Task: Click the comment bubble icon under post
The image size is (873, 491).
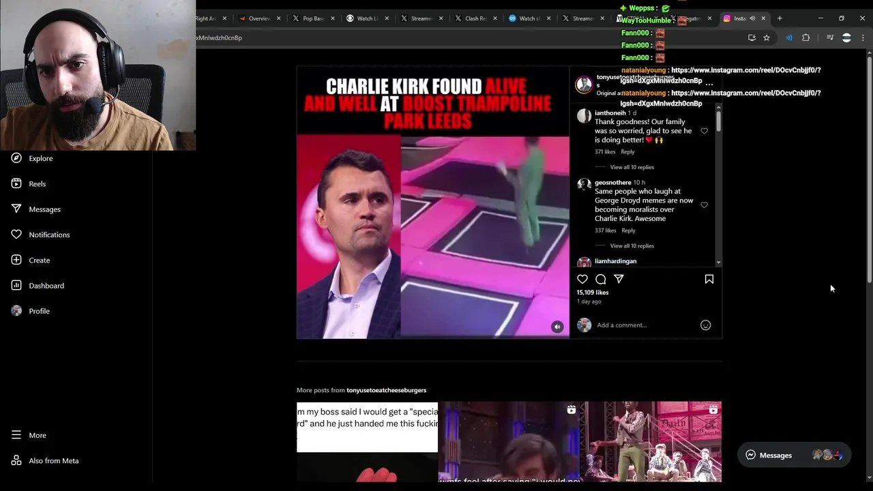Action: click(601, 279)
